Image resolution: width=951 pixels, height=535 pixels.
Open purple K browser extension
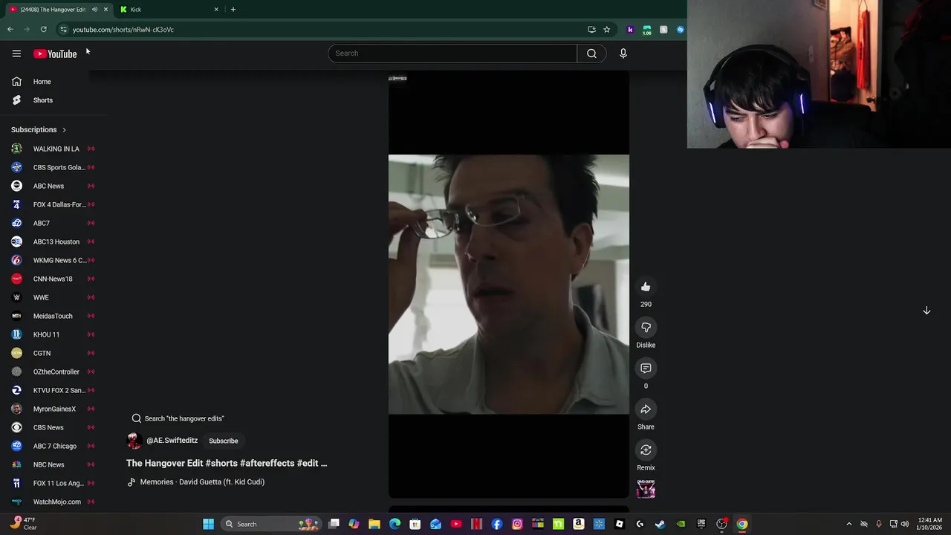[x=630, y=30]
